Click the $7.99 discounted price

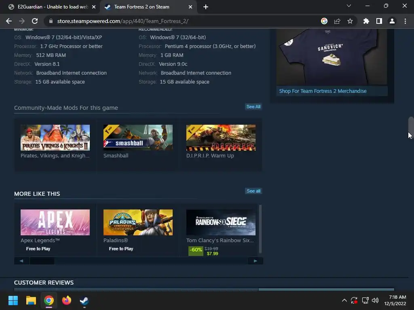(x=212, y=253)
